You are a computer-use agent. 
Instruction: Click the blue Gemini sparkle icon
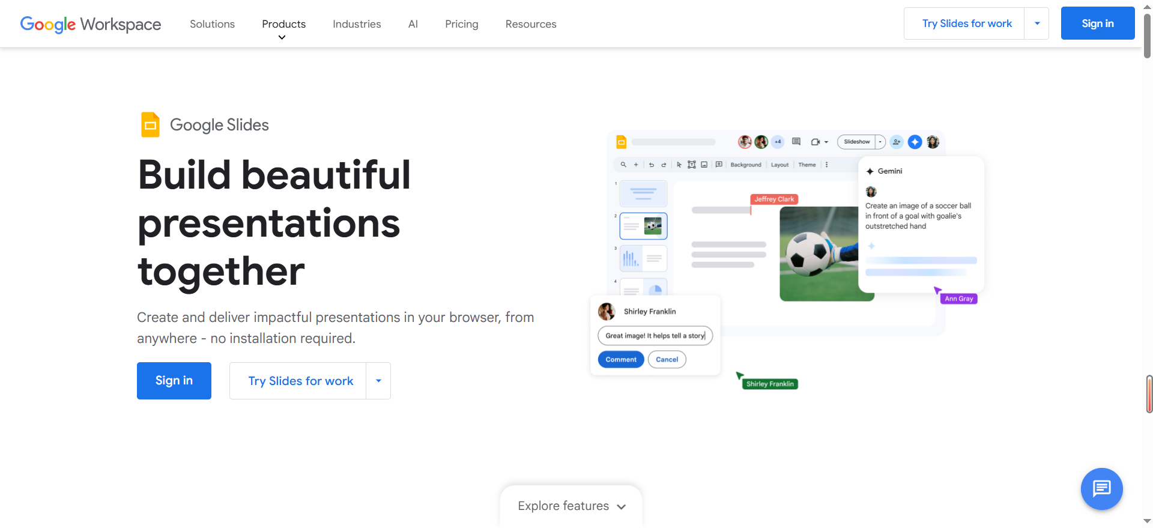click(x=915, y=142)
